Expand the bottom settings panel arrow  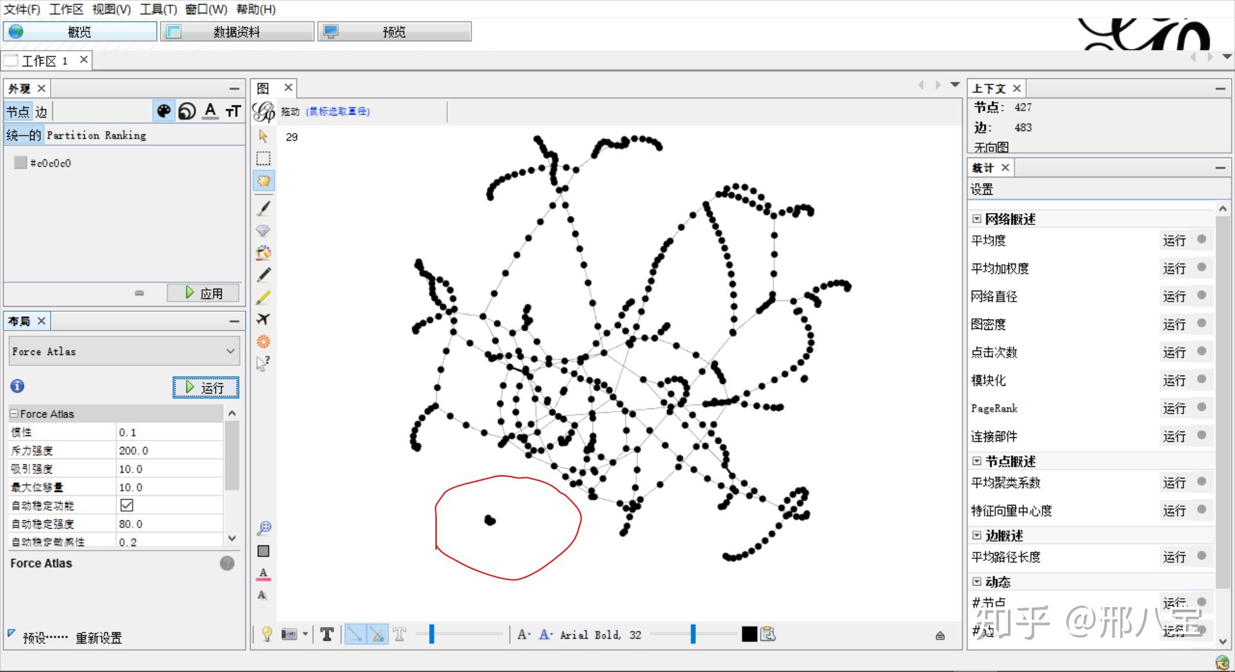(940, 635)
